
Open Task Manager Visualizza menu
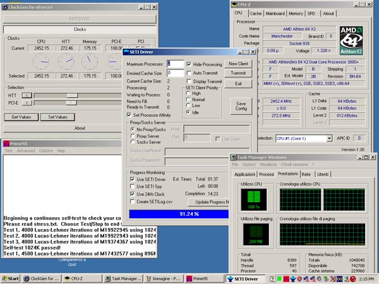coord(268,165)
